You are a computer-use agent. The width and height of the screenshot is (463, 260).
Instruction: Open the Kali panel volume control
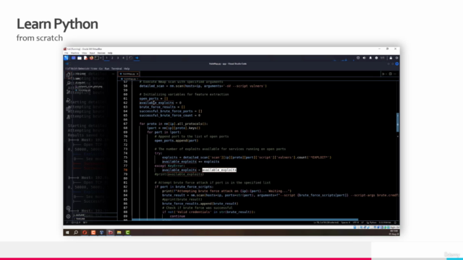pyautogui.click(x=364, y=58)
